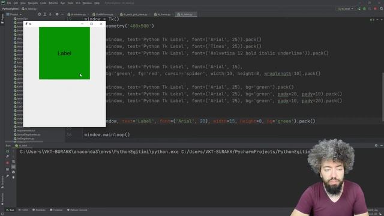Click the trash clear all icon

click(13, 177)
